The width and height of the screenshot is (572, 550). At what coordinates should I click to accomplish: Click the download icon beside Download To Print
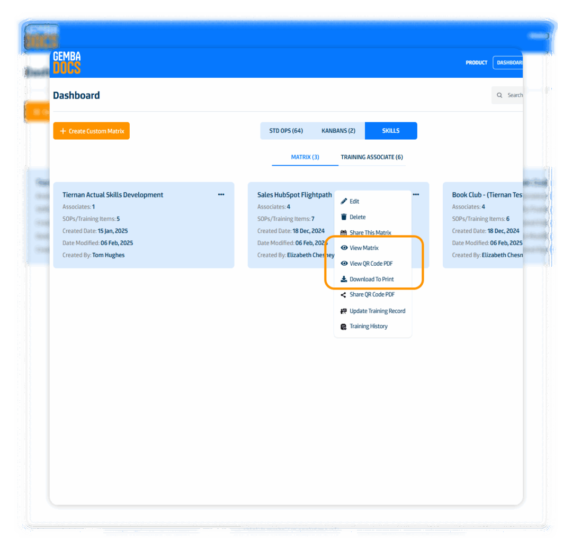344,279
